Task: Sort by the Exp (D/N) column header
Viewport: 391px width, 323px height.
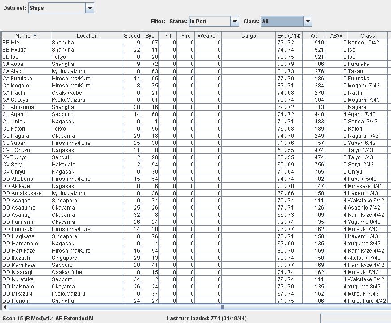Action: [x=289, y=35]
